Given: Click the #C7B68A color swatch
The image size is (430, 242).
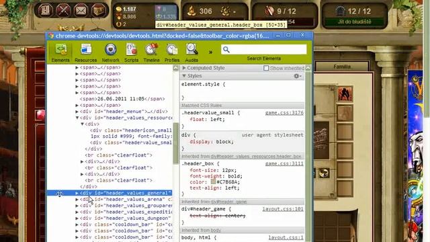Looking at the screenshot, I should click(213, 182).
